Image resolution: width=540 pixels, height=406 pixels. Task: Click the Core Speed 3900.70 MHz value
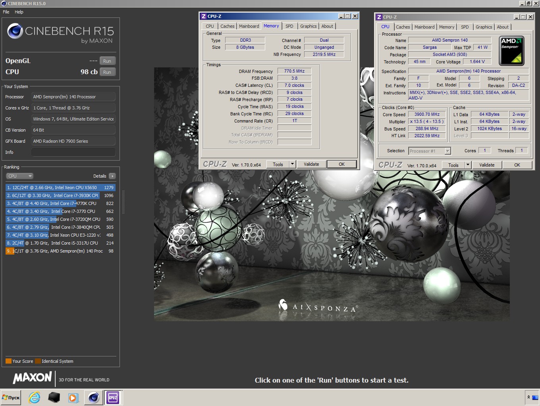(427, 114)
